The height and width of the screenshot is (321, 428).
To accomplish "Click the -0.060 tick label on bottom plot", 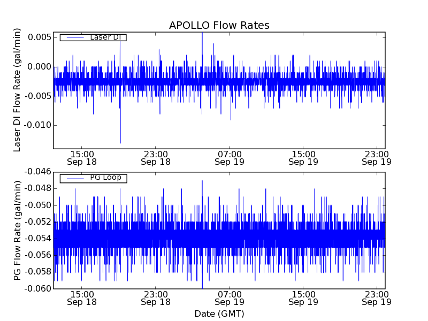I will (x=38, y=288).
